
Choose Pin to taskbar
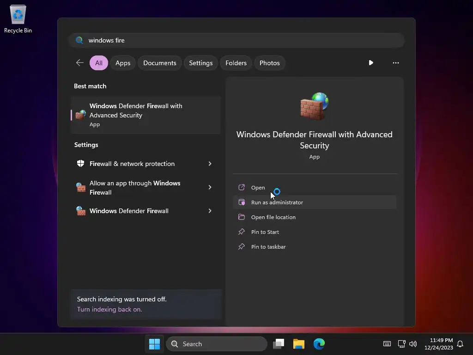coord(314,247)
